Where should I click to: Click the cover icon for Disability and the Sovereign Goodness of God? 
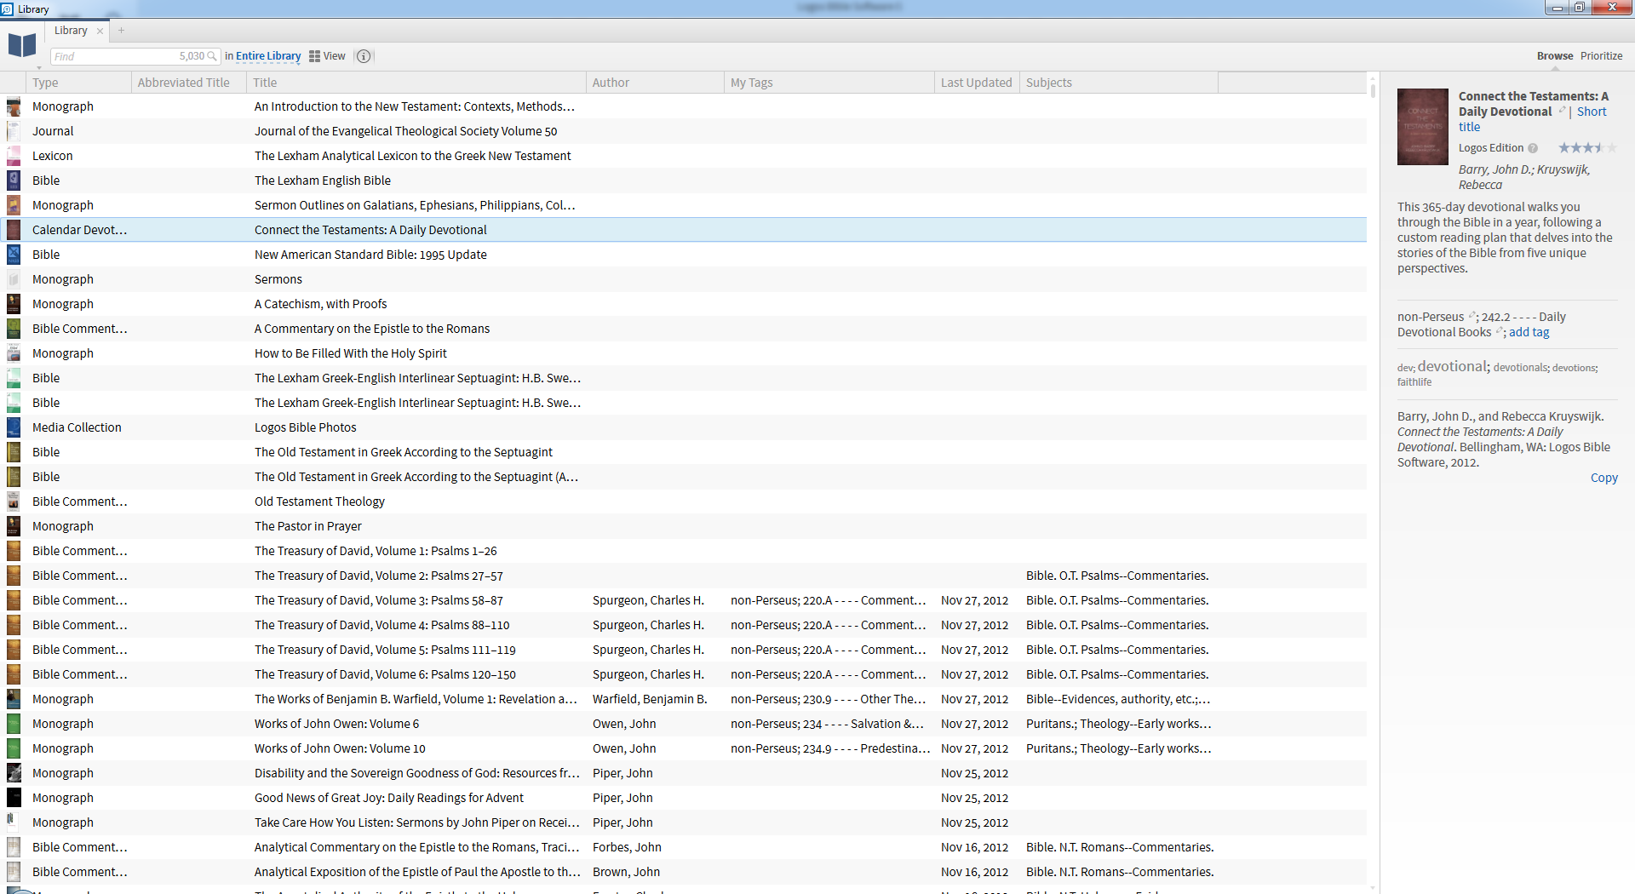(x=14, y=773)
